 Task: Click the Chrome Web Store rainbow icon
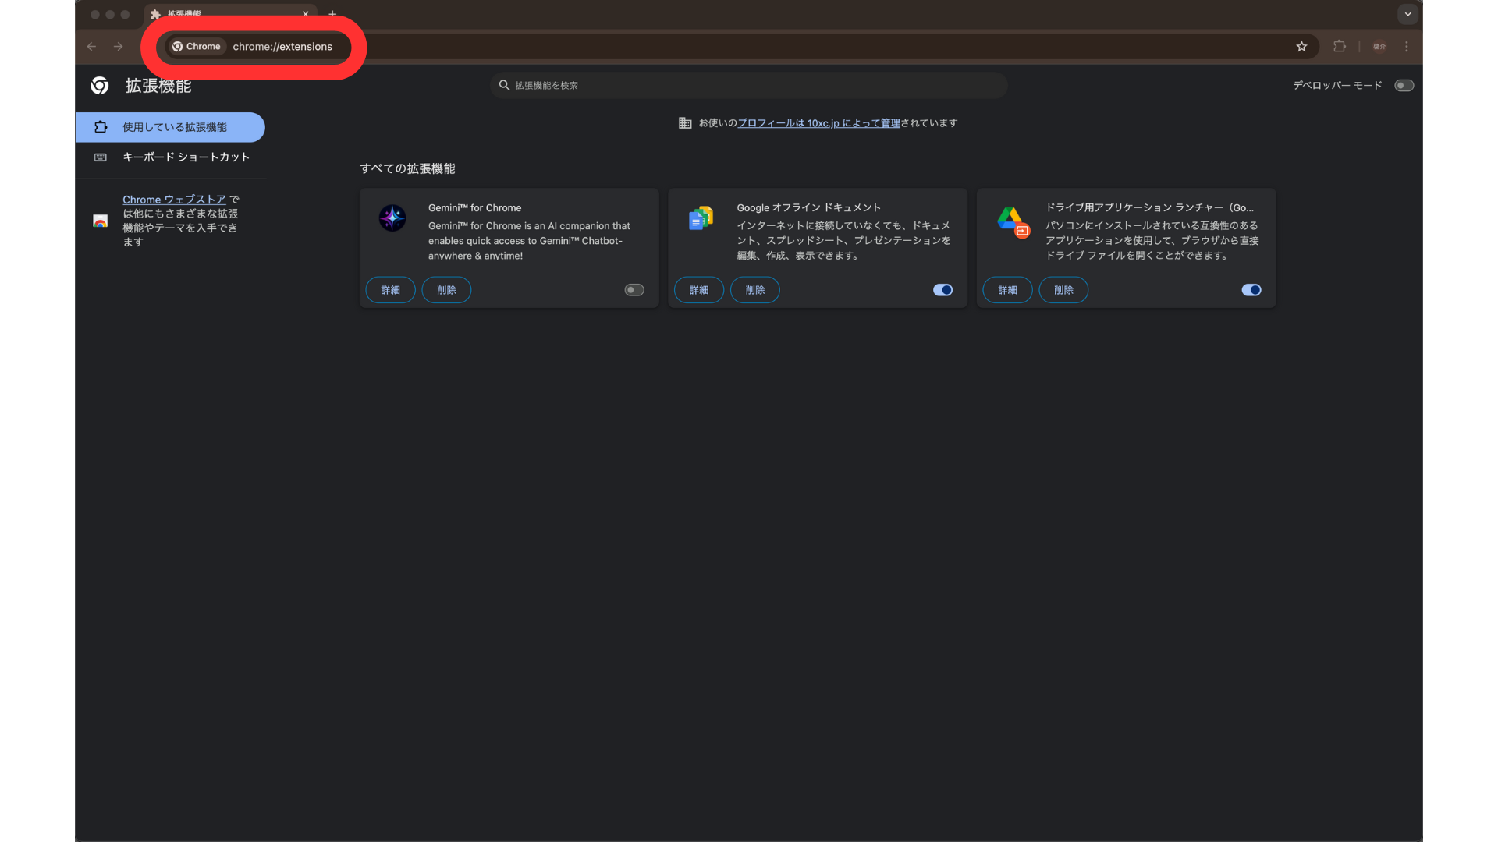pos(101,221)
